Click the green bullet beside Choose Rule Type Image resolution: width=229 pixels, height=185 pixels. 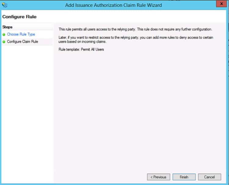(x=4, y=35)
